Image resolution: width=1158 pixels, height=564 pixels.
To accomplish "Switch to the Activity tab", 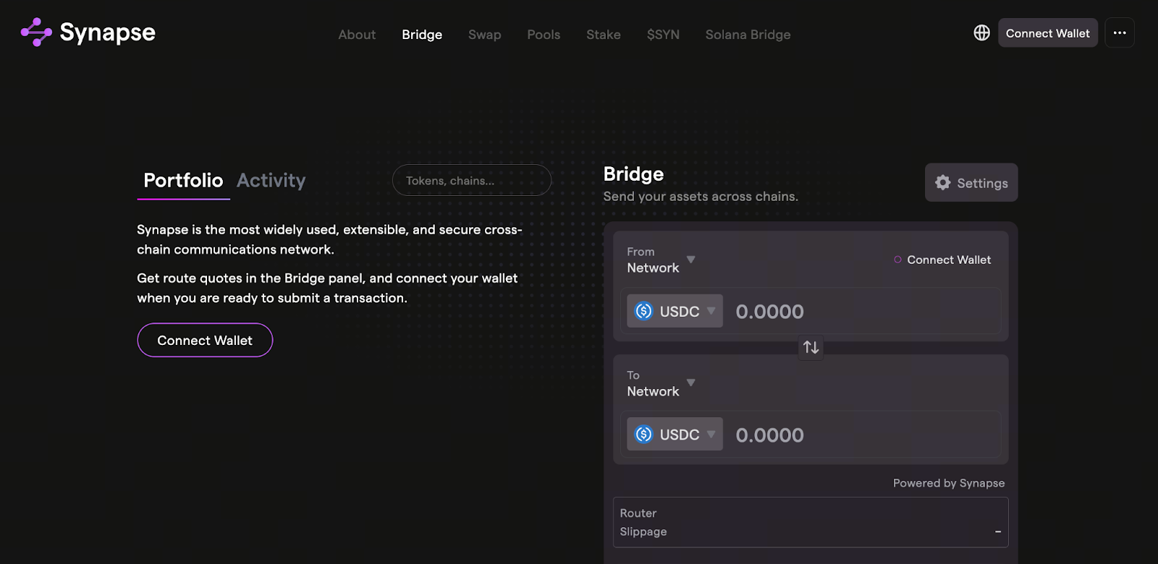I will tap(271, 181).
